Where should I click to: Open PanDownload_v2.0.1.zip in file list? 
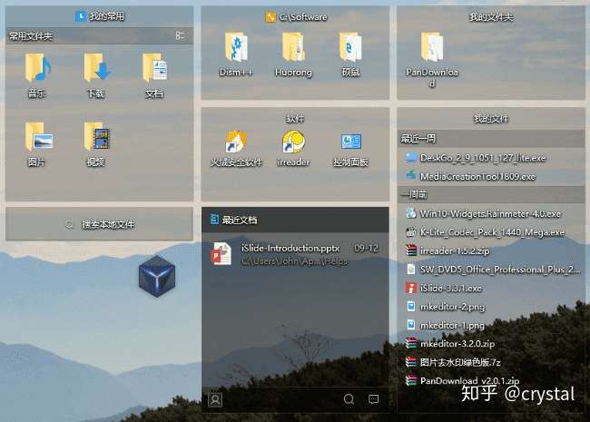[469, 380]
